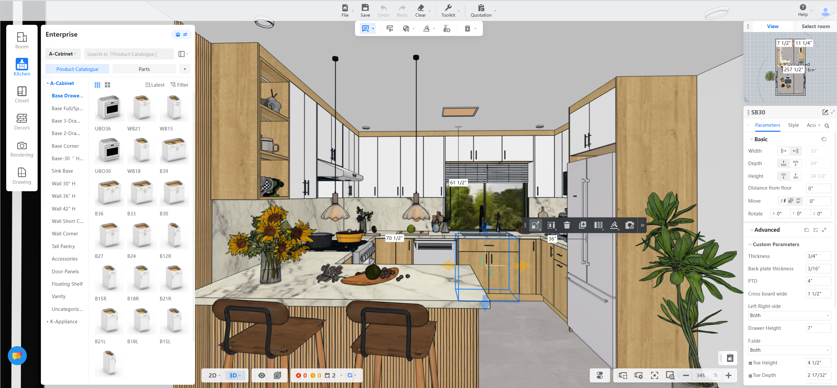
Task: Click the B30 cabinet thumbnail
Action: pos(174,193)
